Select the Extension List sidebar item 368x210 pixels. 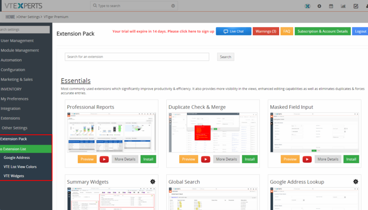[26, 149]
